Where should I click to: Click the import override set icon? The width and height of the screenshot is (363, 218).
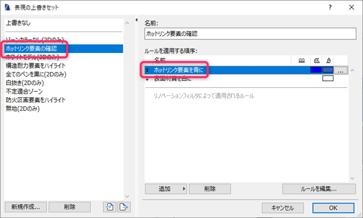coord(110,207)
